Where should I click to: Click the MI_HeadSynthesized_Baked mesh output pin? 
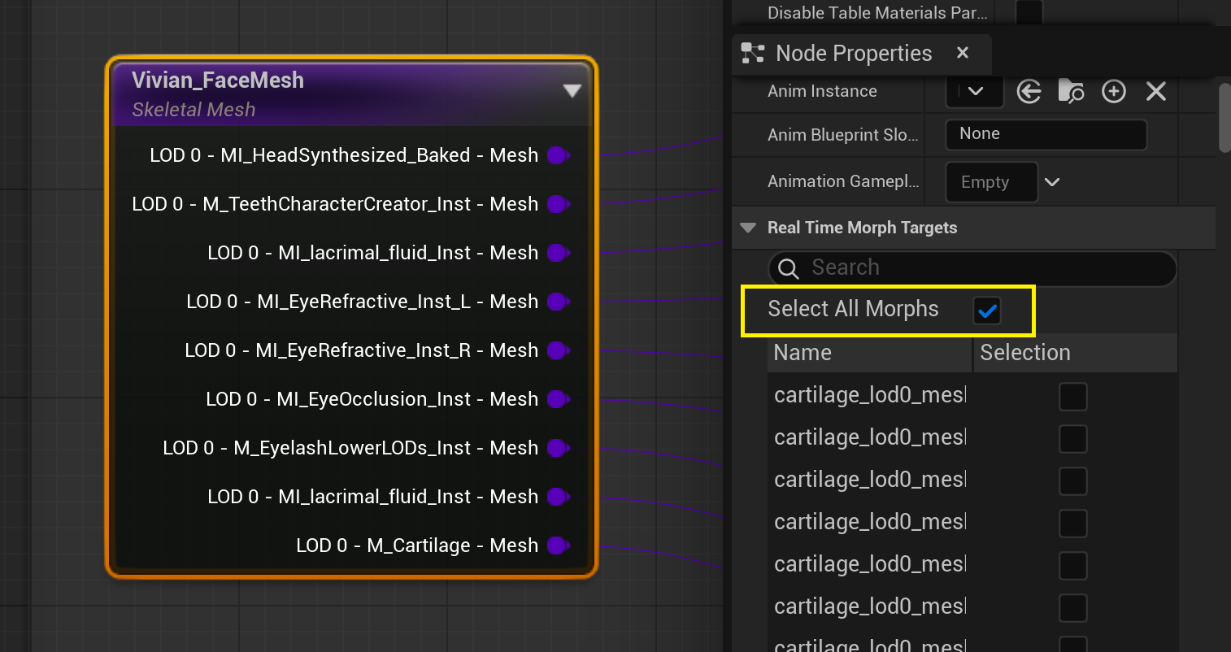559,155
